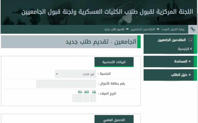Viewport: 198px width, 123px height.
Task: Click the رقم بطاقة الأحوال input field
Action: click(66, 84)
